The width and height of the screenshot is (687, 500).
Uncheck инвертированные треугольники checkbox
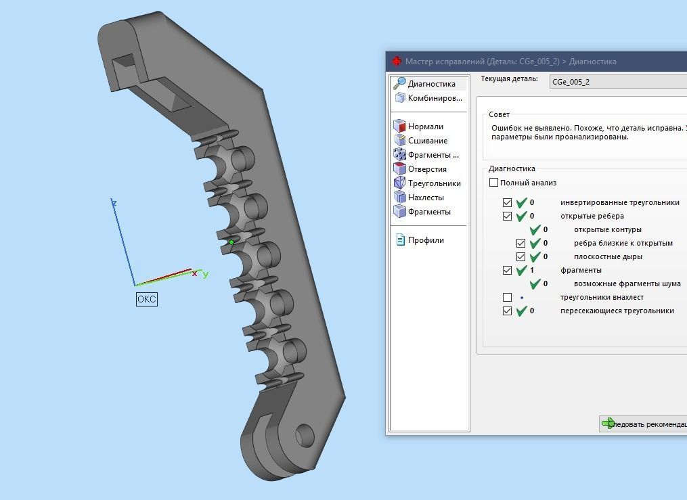point(508,203)
